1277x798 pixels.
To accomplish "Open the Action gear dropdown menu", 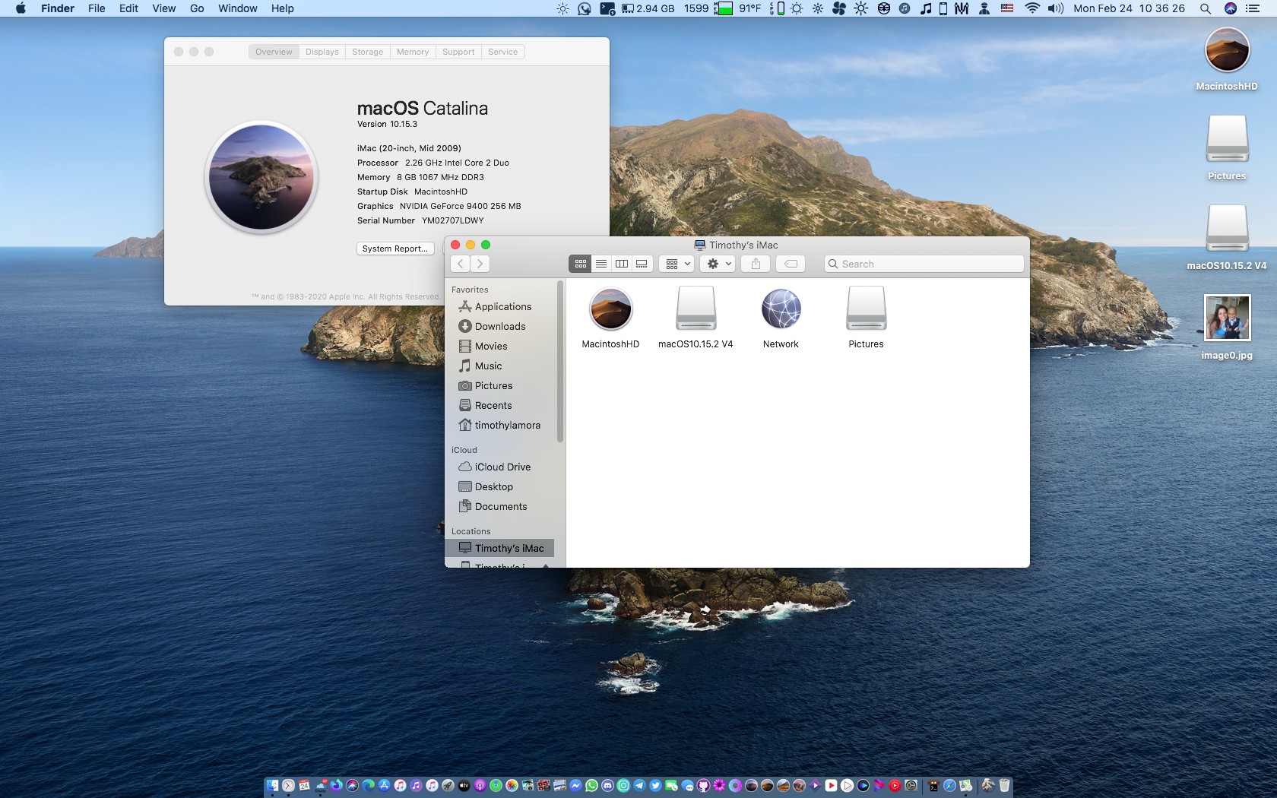I will coord(718,264).
